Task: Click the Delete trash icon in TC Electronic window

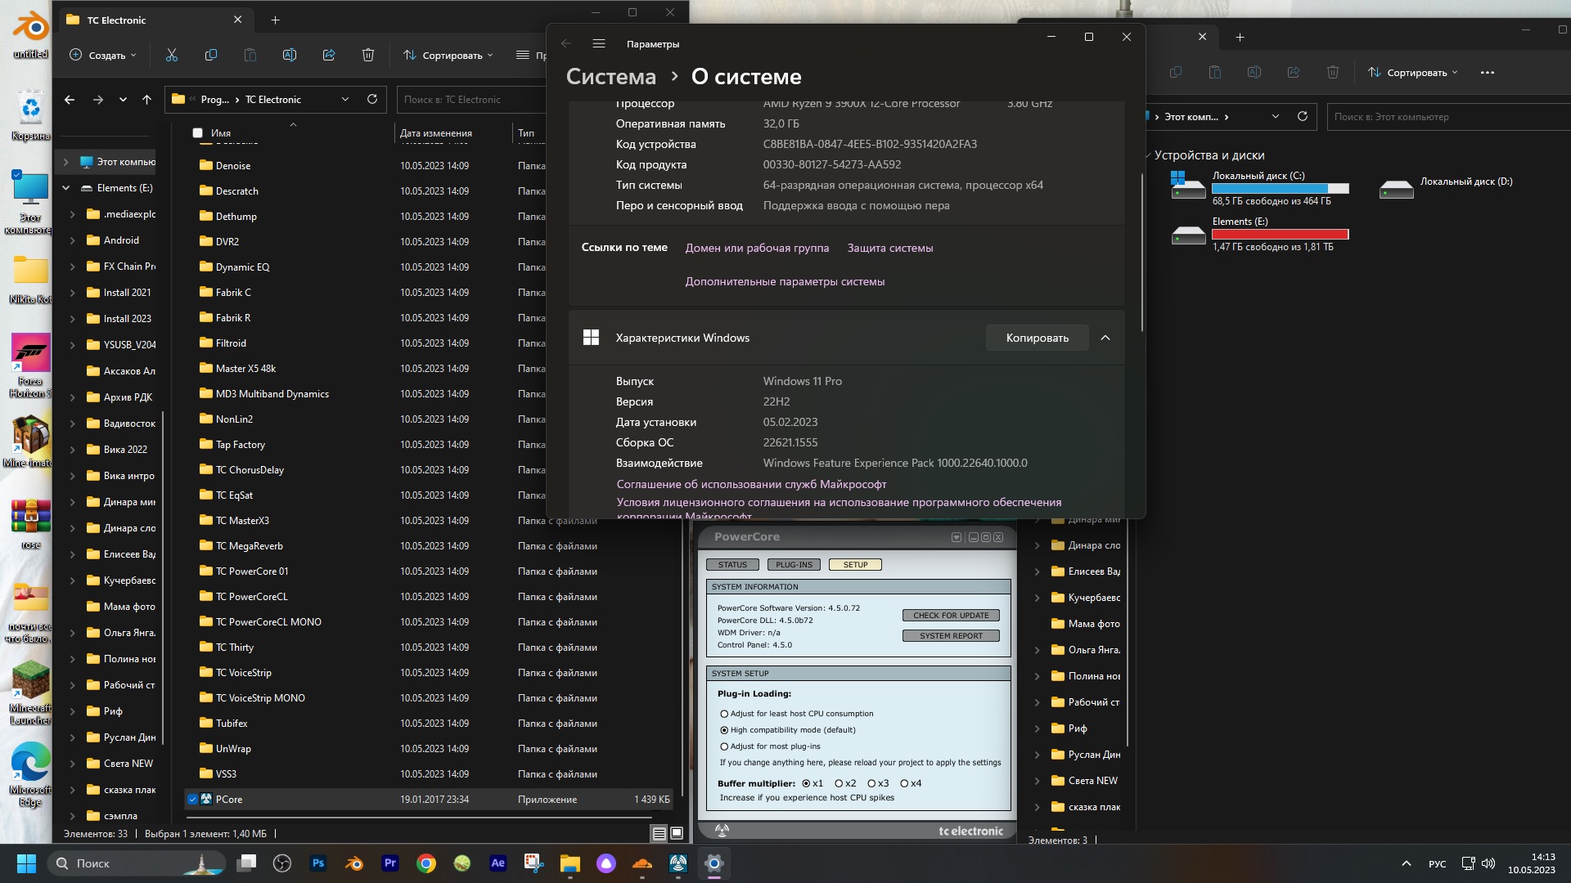Action: (367, 55)
